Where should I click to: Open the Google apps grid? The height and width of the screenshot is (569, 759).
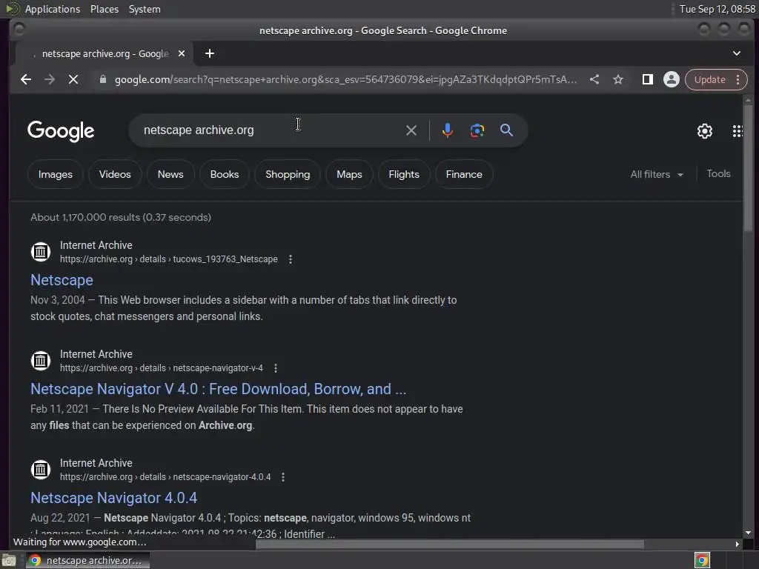tap(738, 131)
